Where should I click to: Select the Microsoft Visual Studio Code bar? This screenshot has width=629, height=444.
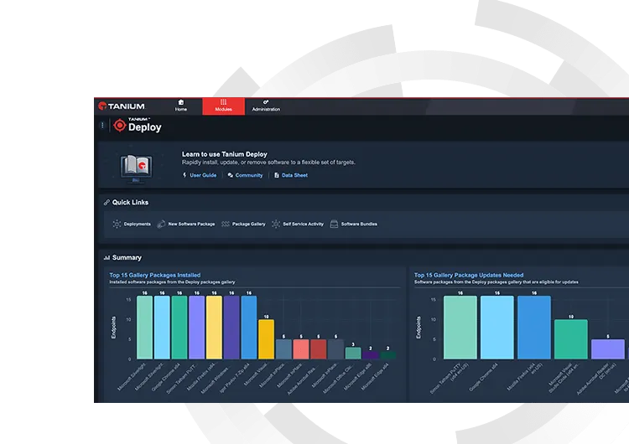coord(571,339)
